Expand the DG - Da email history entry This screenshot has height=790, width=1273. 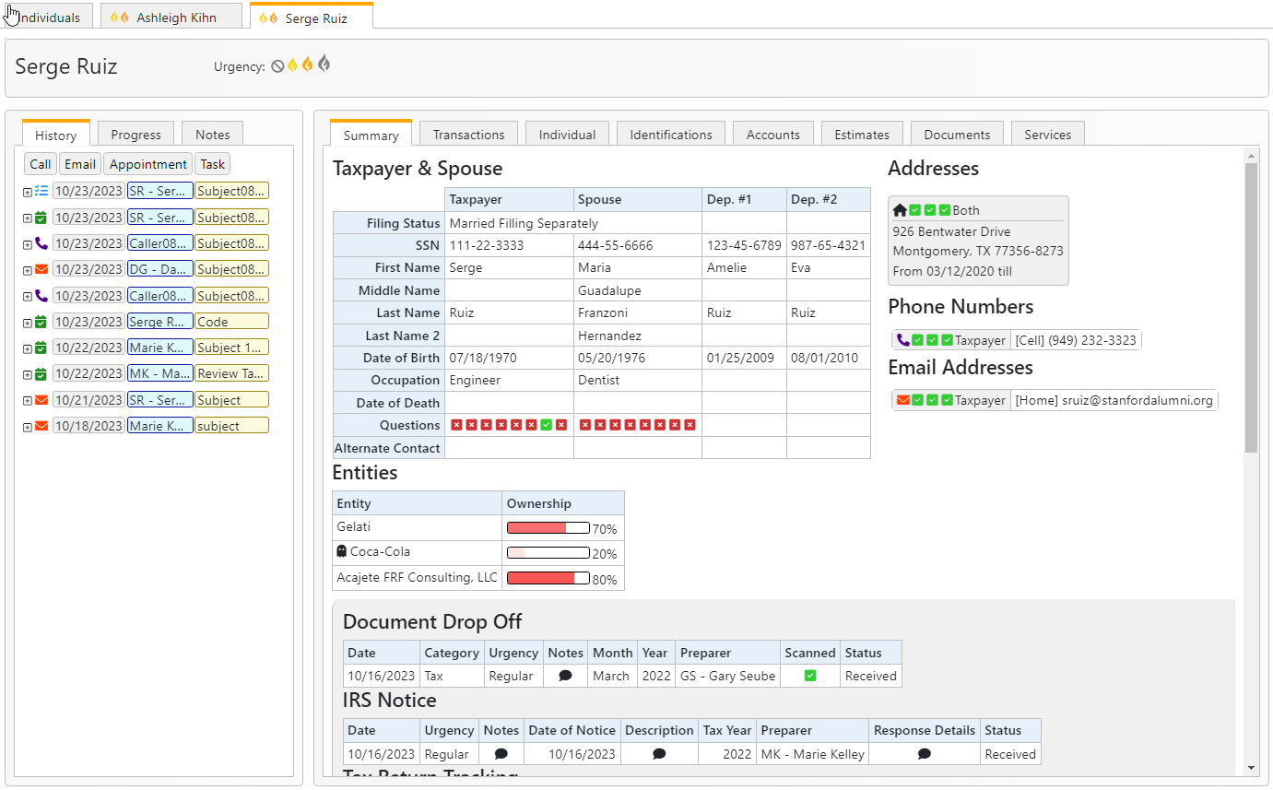(x=28, y=270)
